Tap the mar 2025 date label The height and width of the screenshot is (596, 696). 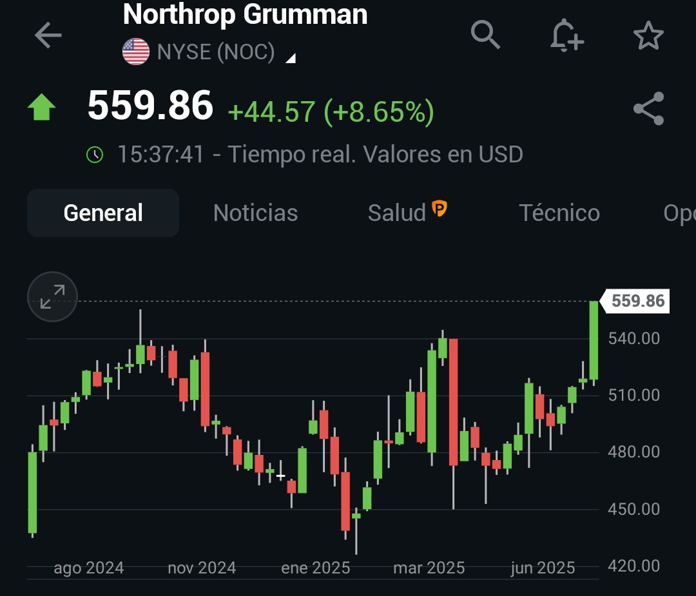click(x=429, y=568)
